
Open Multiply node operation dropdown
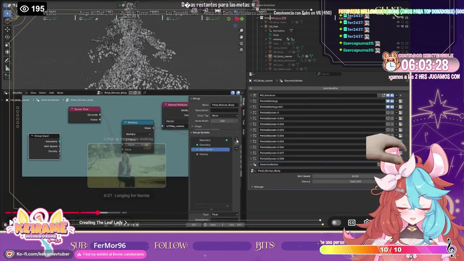[x=138, y=134]
